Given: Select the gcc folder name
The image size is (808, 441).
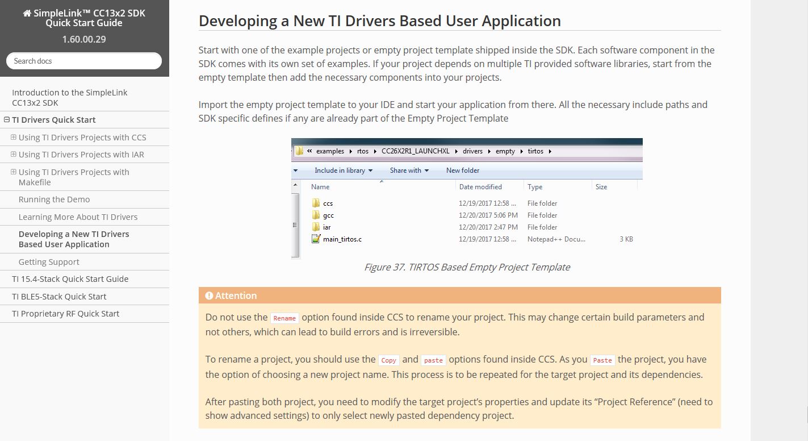Looking at the screenshot, I should pos(328,215).
